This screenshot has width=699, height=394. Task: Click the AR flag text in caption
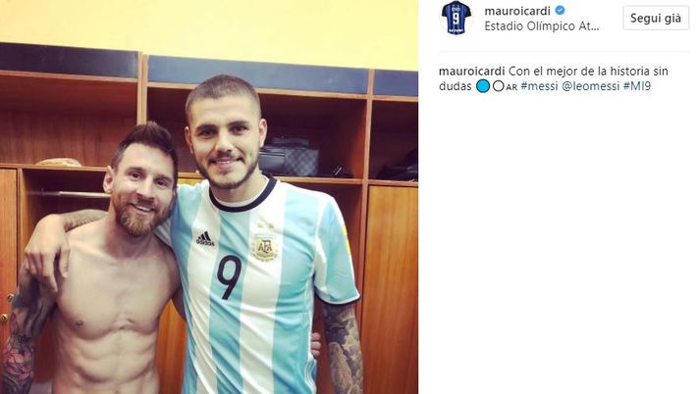point(511,87)
